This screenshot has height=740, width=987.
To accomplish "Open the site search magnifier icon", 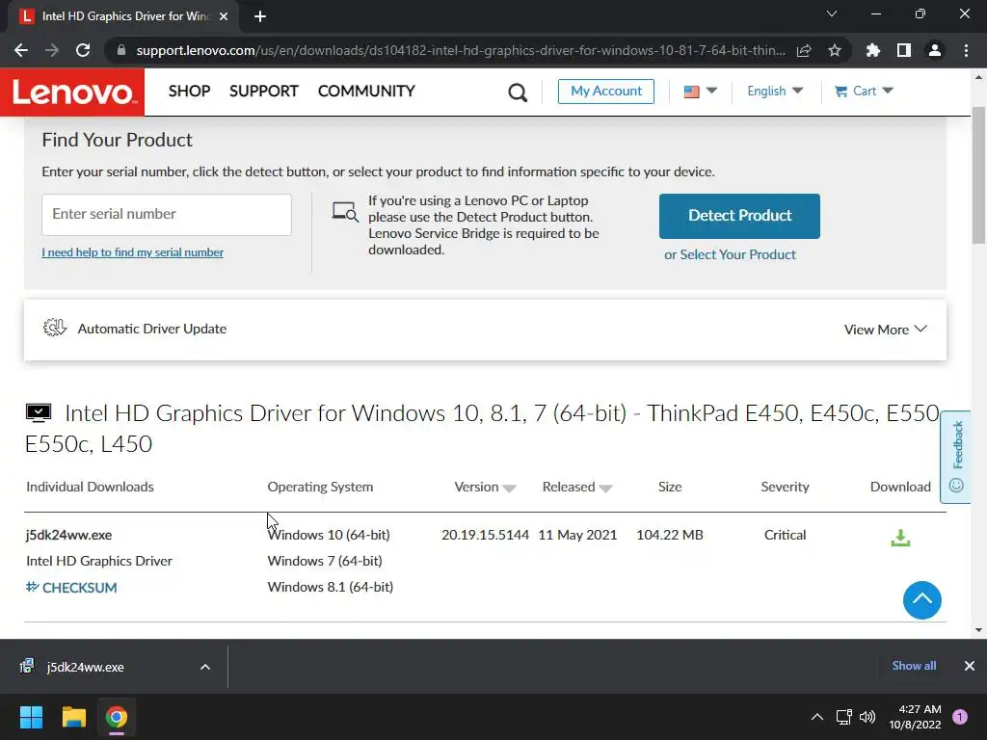I will pos(518,92).
